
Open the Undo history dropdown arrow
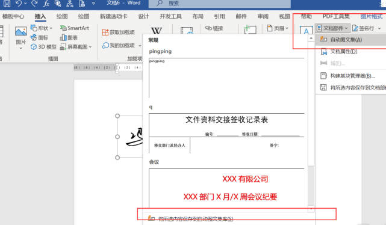[x=25, y=4]
